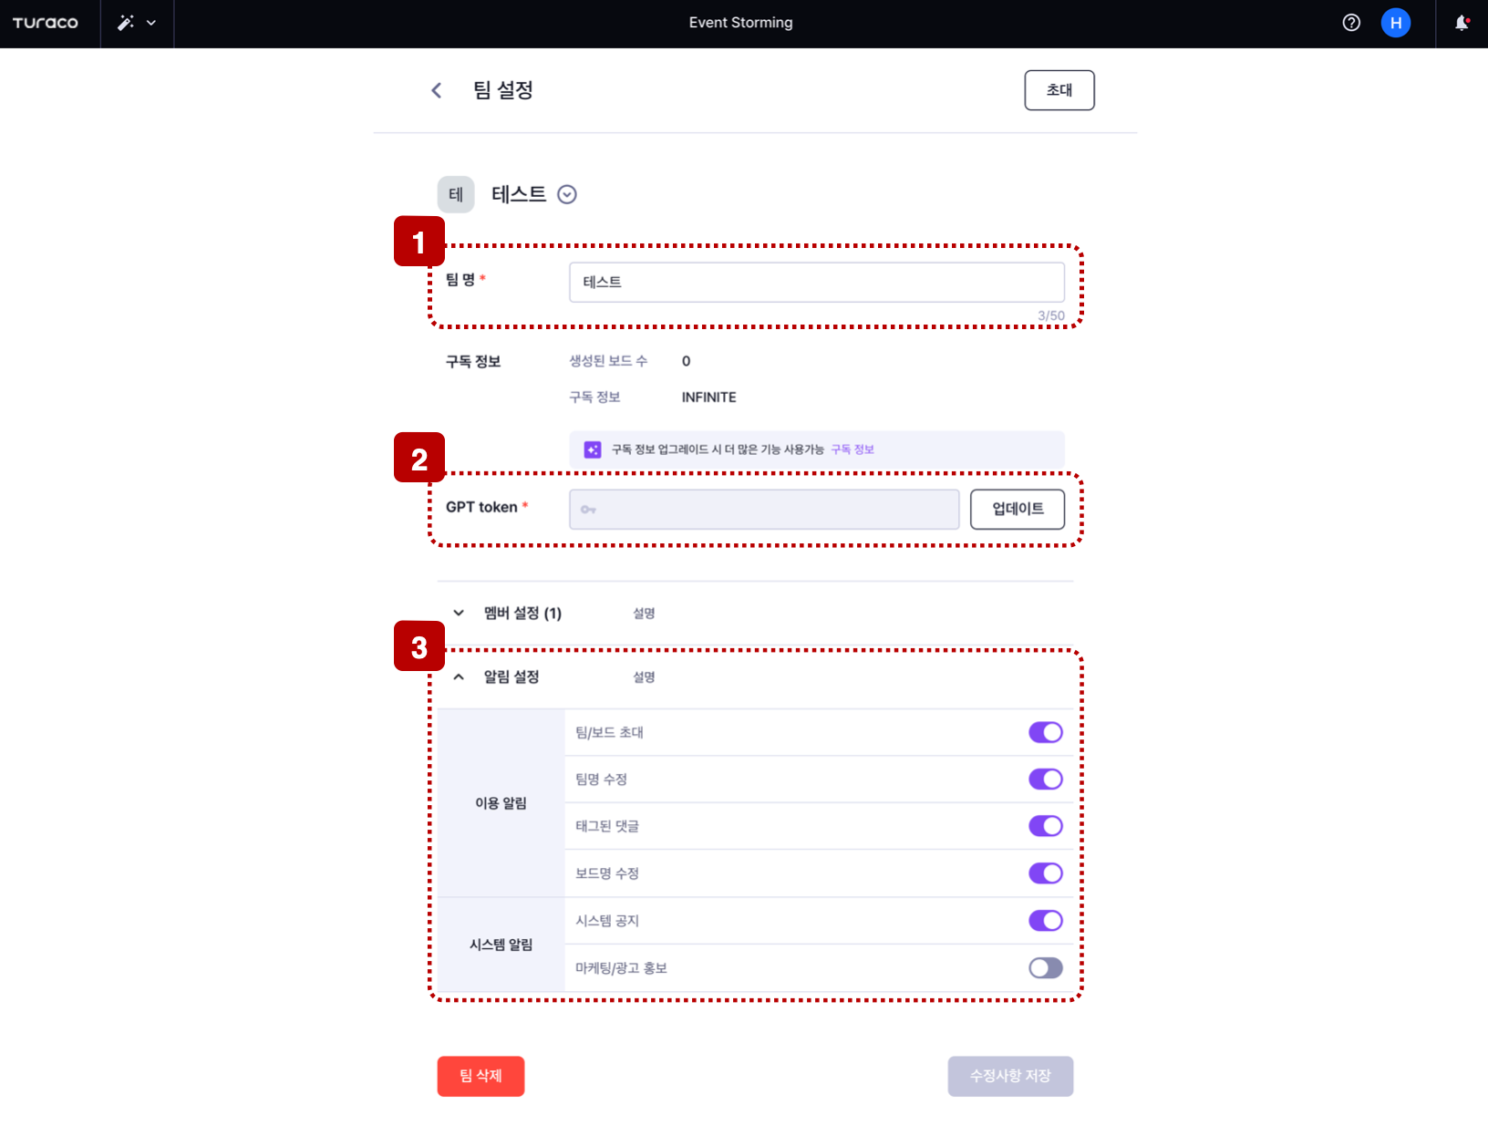Toggle off 팀/보드 초대 notification

1045,732
